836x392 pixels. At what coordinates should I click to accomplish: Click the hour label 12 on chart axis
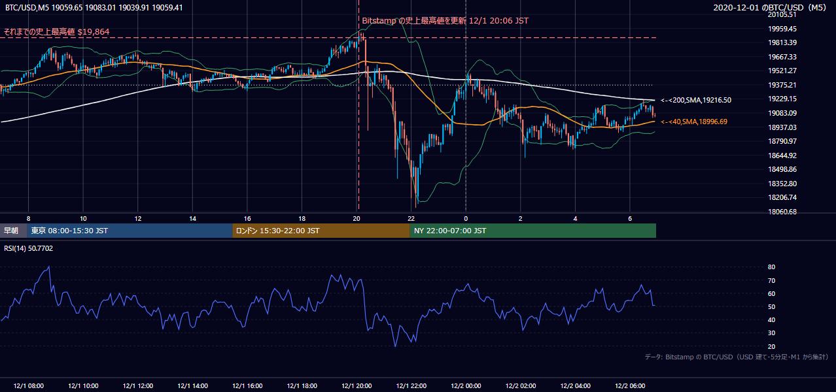(x=138, y=218)
